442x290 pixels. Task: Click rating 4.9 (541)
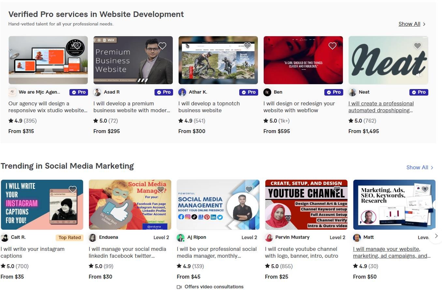coord(192,121)
